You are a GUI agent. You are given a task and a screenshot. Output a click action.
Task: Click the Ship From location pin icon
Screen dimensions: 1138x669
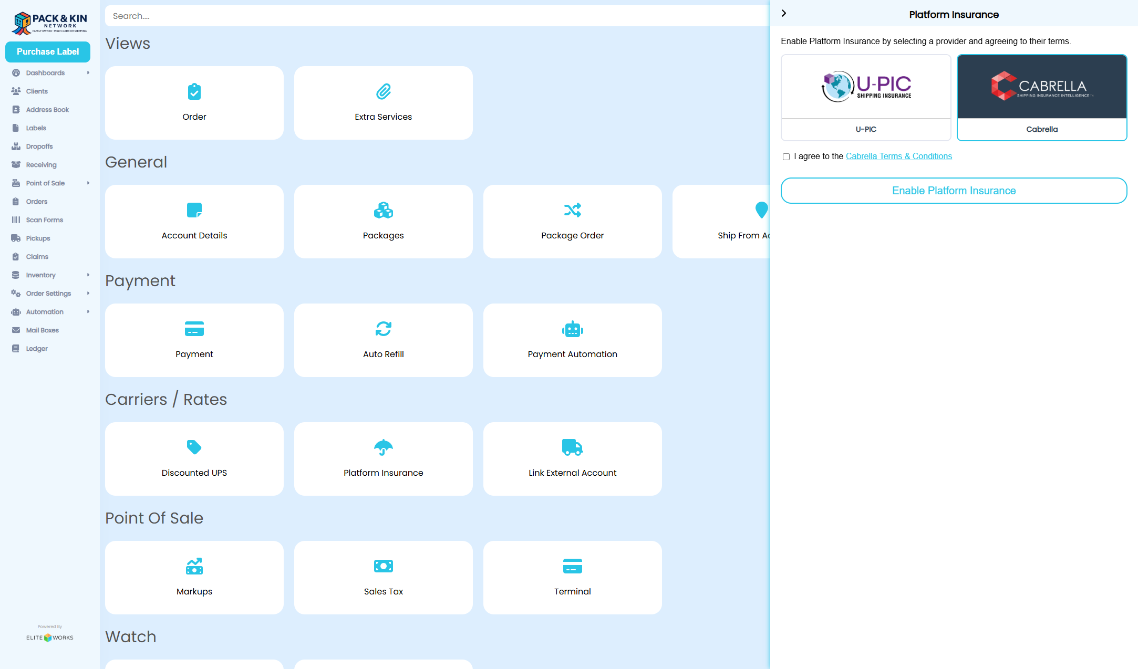(761, 210)
